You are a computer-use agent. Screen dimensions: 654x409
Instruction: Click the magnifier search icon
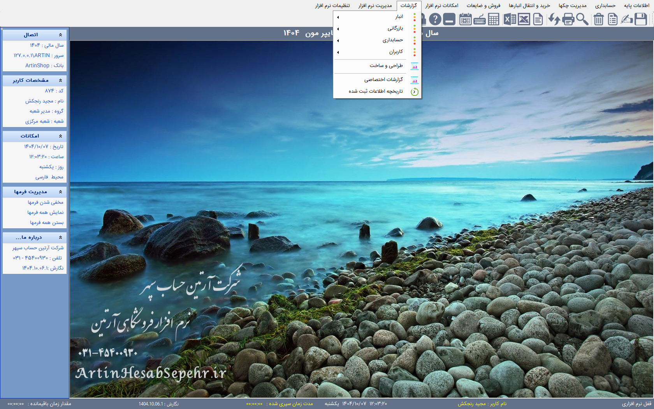tap(582, 19)
